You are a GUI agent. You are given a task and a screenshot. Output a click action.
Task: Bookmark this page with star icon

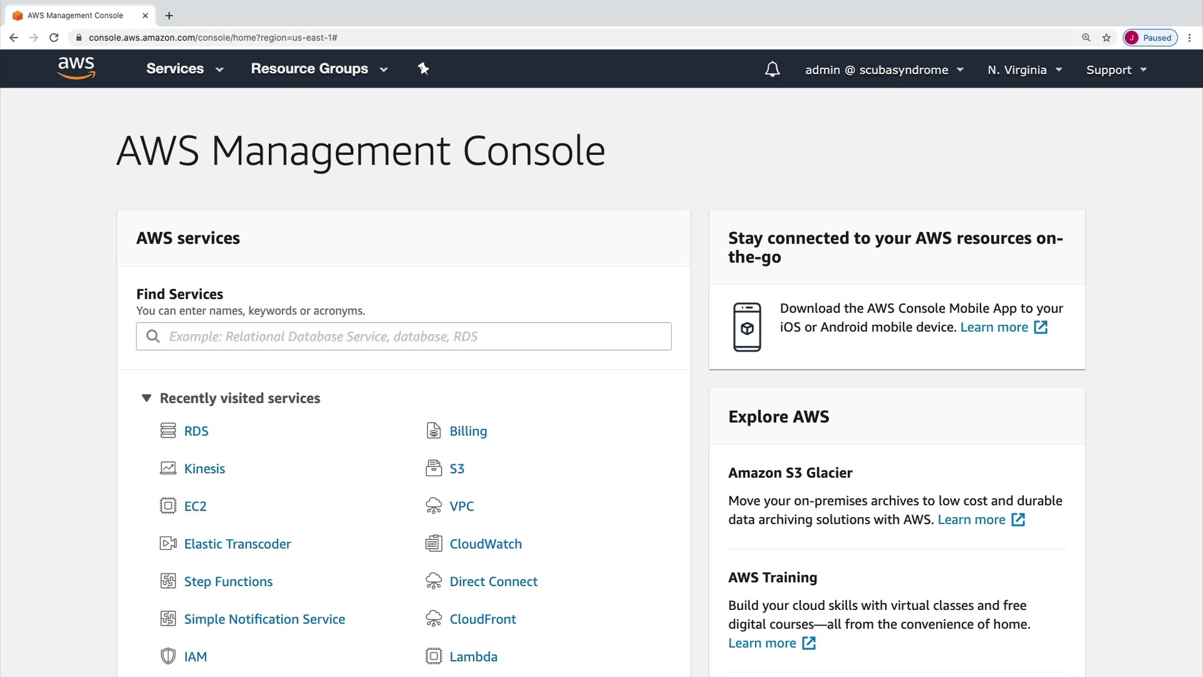(x=1106, y=37)
